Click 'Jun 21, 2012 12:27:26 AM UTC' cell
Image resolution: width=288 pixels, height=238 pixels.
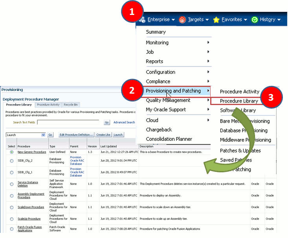tap(119, 152)
